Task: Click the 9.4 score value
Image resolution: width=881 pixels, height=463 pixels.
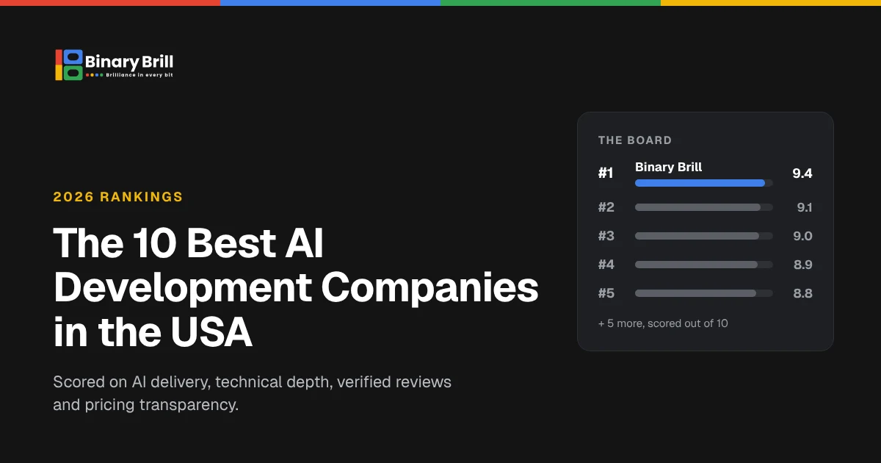Action: click(x=802, y=173)
